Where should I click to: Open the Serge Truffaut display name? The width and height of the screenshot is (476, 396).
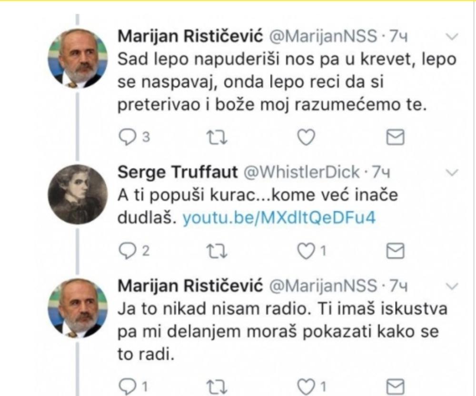click(177, 173)
